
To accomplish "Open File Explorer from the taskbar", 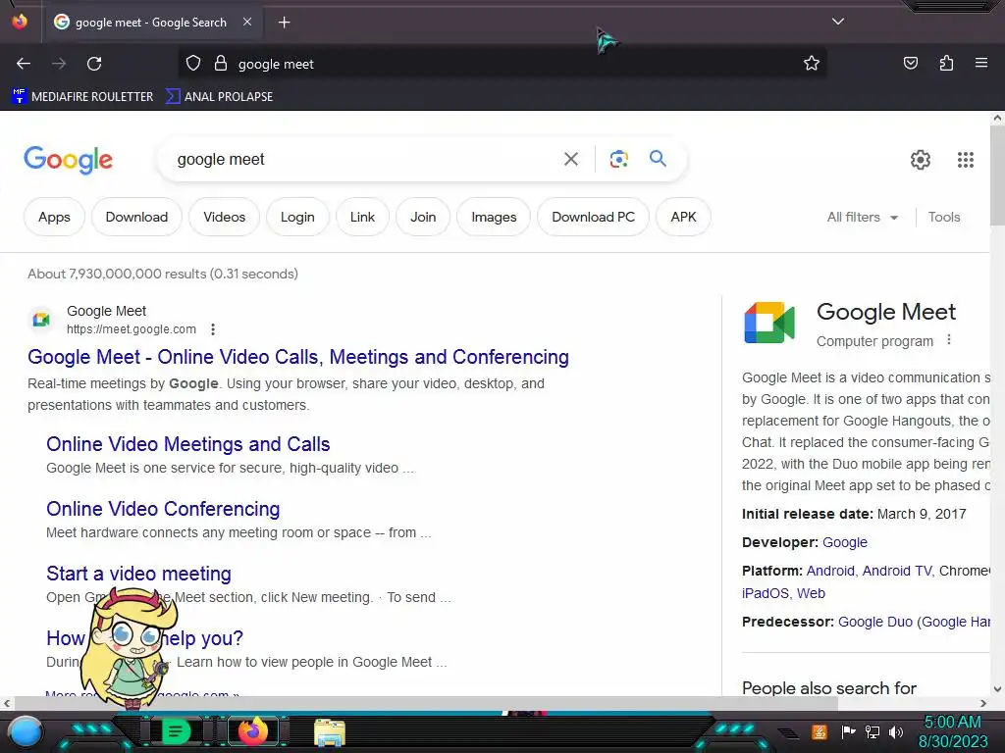I will tap(330, 732).
